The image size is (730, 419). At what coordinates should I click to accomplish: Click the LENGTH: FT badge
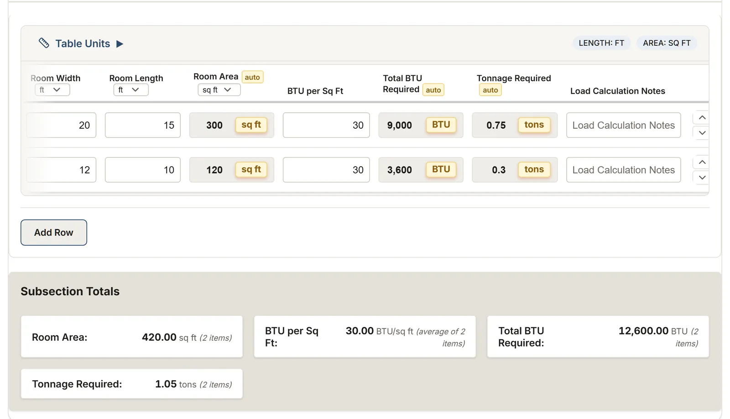click(x=601, y=43)
